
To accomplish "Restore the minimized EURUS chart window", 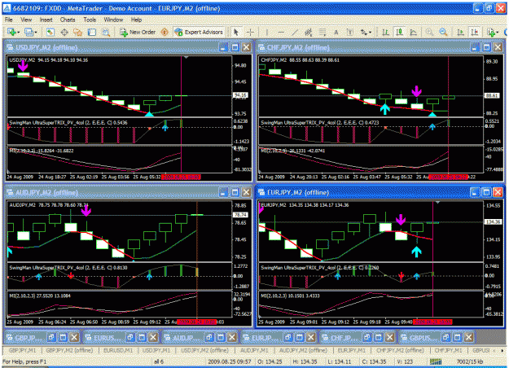I will tap(130, 338).
